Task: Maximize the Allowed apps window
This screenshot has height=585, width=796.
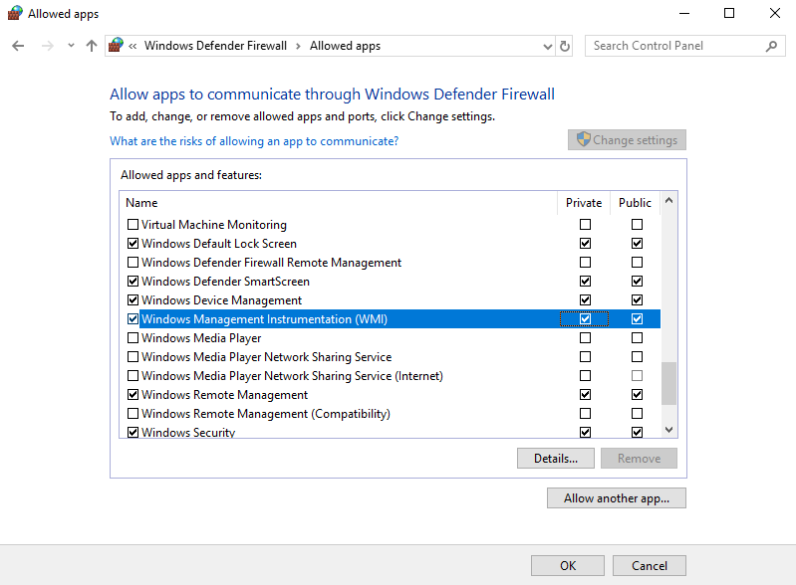Action: pyautogui.click(x=729, y=13)
